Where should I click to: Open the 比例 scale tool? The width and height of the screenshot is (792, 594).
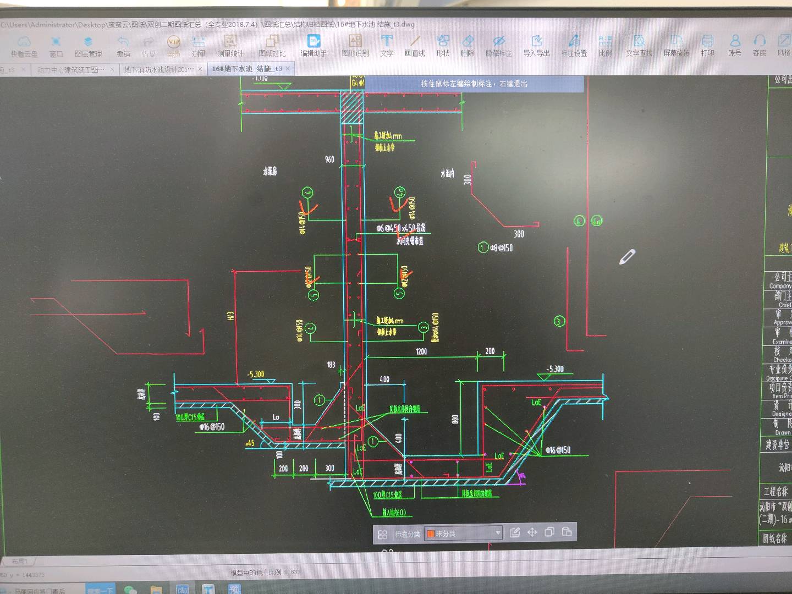(605, 46)
